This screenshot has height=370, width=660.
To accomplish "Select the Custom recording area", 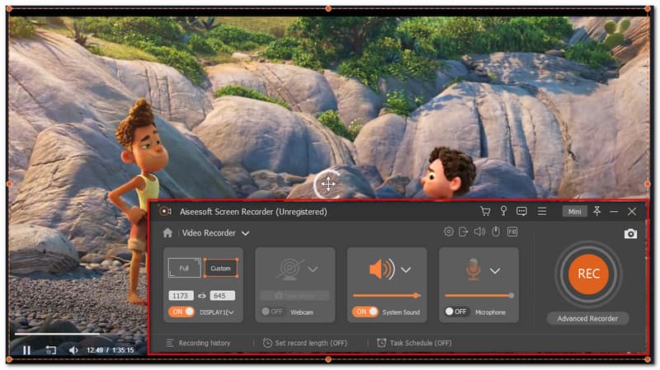I will pyautogui.click(x=221, y=268).
